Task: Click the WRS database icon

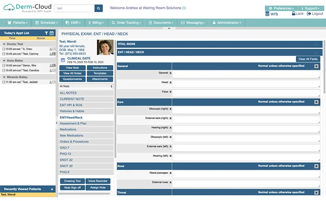Action: tap(267, 14)
